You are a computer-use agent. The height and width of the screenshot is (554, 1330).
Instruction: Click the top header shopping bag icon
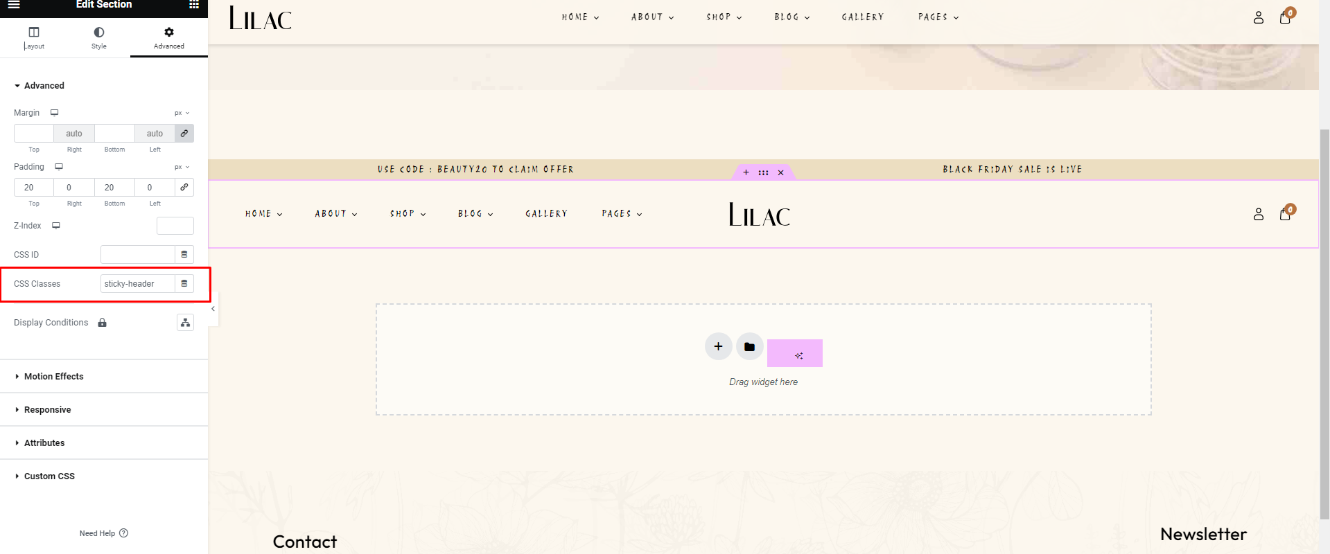1286,17
